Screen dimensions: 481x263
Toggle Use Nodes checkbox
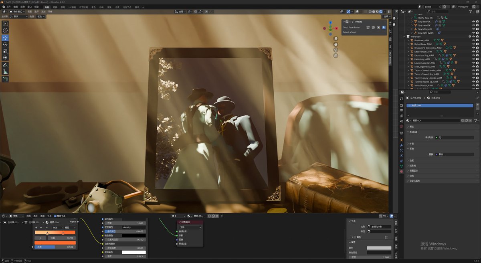tap(55, 216)
